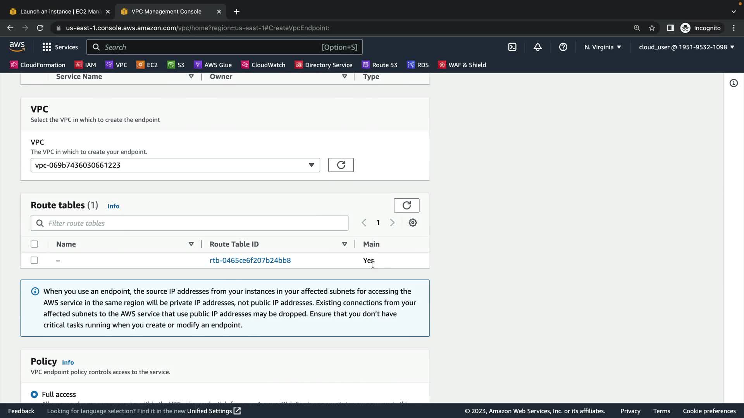The image size is (744, 418).
Task: Click the help question mark icon
Action: tap(563, 47)
